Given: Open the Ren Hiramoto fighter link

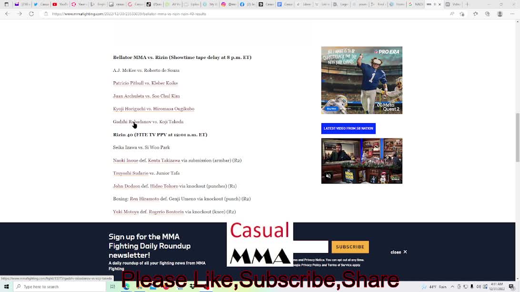Looking at the screenshot, I should tap(144, 199).
